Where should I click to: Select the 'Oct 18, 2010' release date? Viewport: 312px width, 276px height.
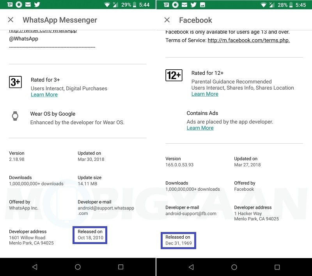(x=90, y=238)
